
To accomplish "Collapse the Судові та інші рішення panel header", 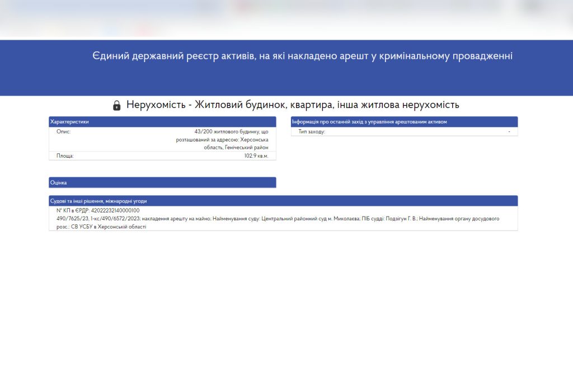I will click(283, 201).
